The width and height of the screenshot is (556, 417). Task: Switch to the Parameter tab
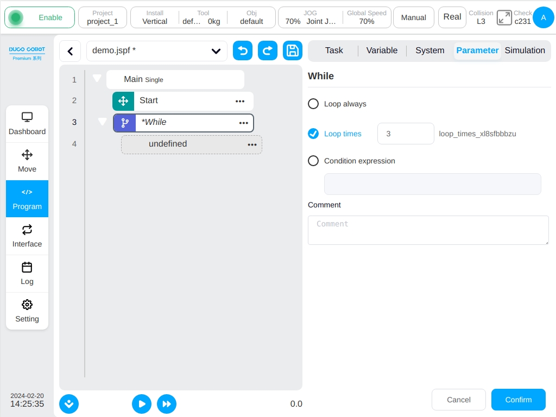477,50
